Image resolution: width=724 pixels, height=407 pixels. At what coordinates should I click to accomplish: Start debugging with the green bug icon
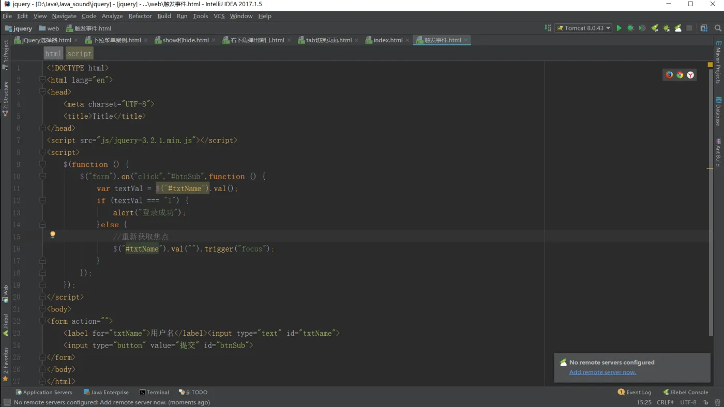tap(630, 28)
